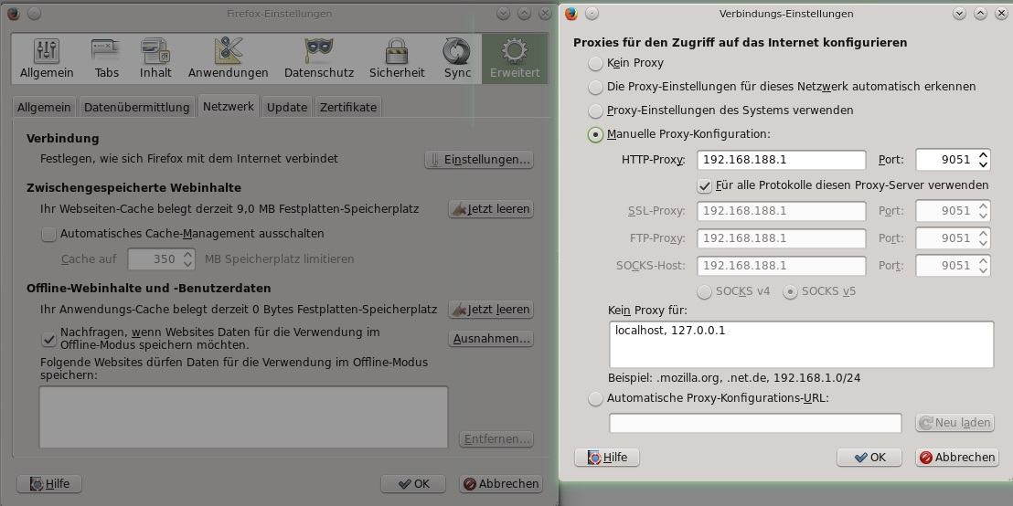This screenshot has height=506, width=1013.
Task: Clear application cache with second Jetzt leeren
Action: (491, 310)
